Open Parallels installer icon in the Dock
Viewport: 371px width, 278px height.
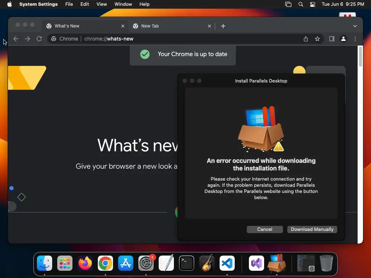pos(276,263)
